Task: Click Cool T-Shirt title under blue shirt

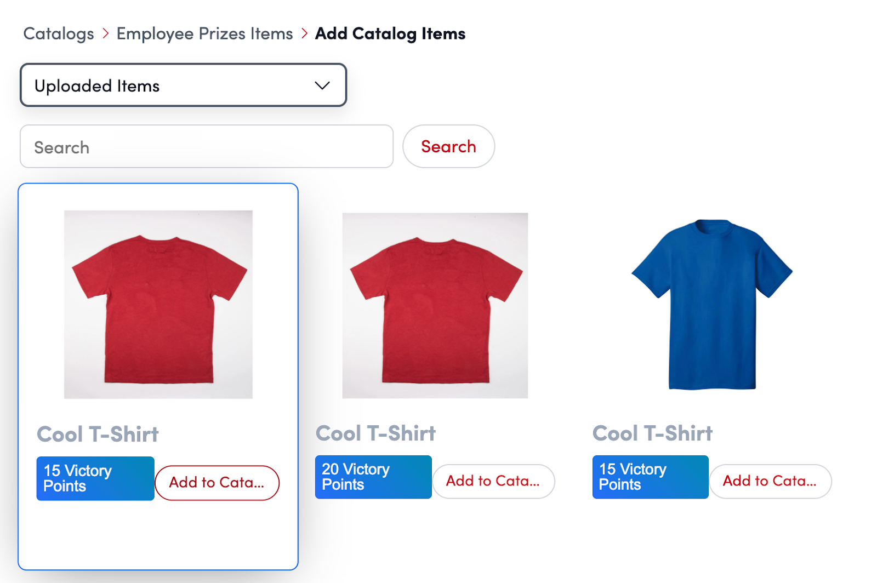Action: point(652,433)
